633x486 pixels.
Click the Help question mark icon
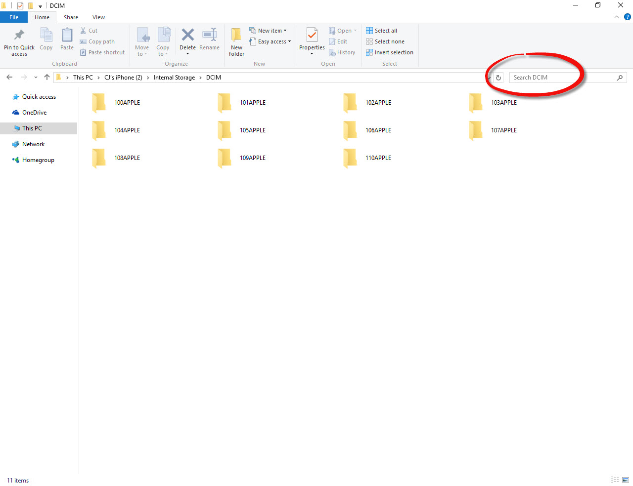[627, 17]
